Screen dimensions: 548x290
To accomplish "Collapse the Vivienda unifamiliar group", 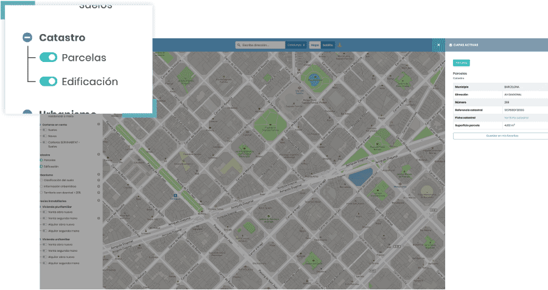I will coord(40,240).
